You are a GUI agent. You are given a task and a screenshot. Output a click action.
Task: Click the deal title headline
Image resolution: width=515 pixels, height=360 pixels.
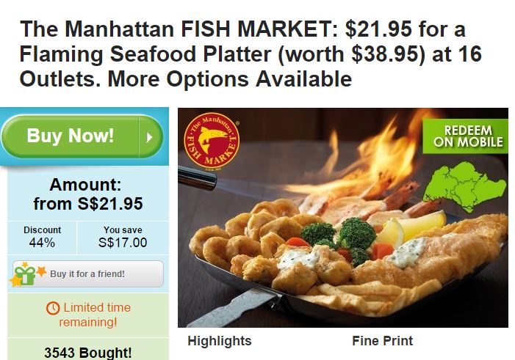point(251,54)
